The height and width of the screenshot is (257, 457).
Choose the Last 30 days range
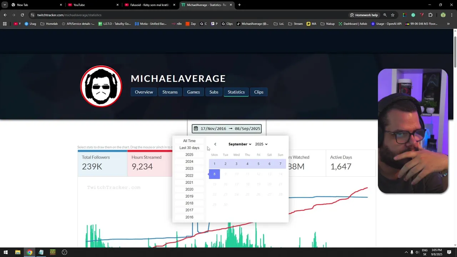189,148
